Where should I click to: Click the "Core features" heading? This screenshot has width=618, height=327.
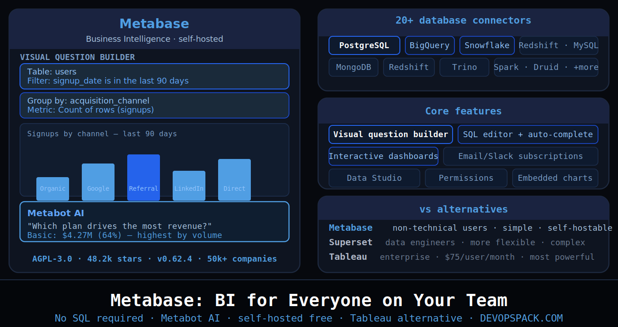[463, 111]
